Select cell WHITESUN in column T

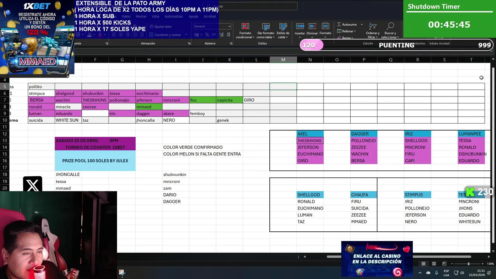pos(471,222)
